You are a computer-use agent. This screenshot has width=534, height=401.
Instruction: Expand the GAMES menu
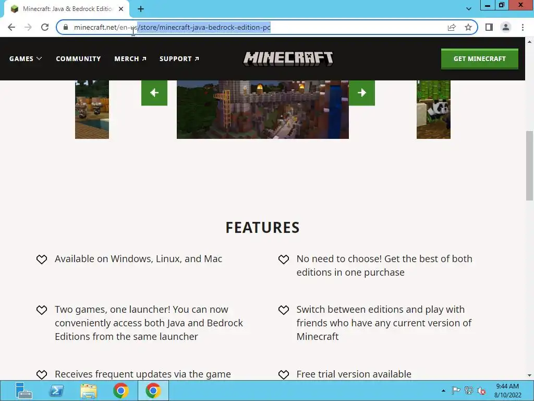(25, 58)
